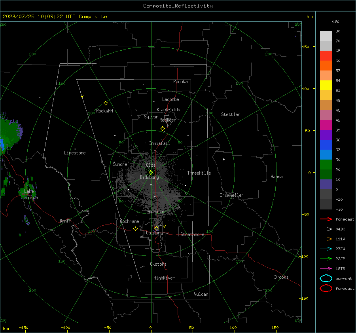The width and height of the screenshot is (356, 333).
Task: Click the Cochrane label on map
Action: (129, 221)
